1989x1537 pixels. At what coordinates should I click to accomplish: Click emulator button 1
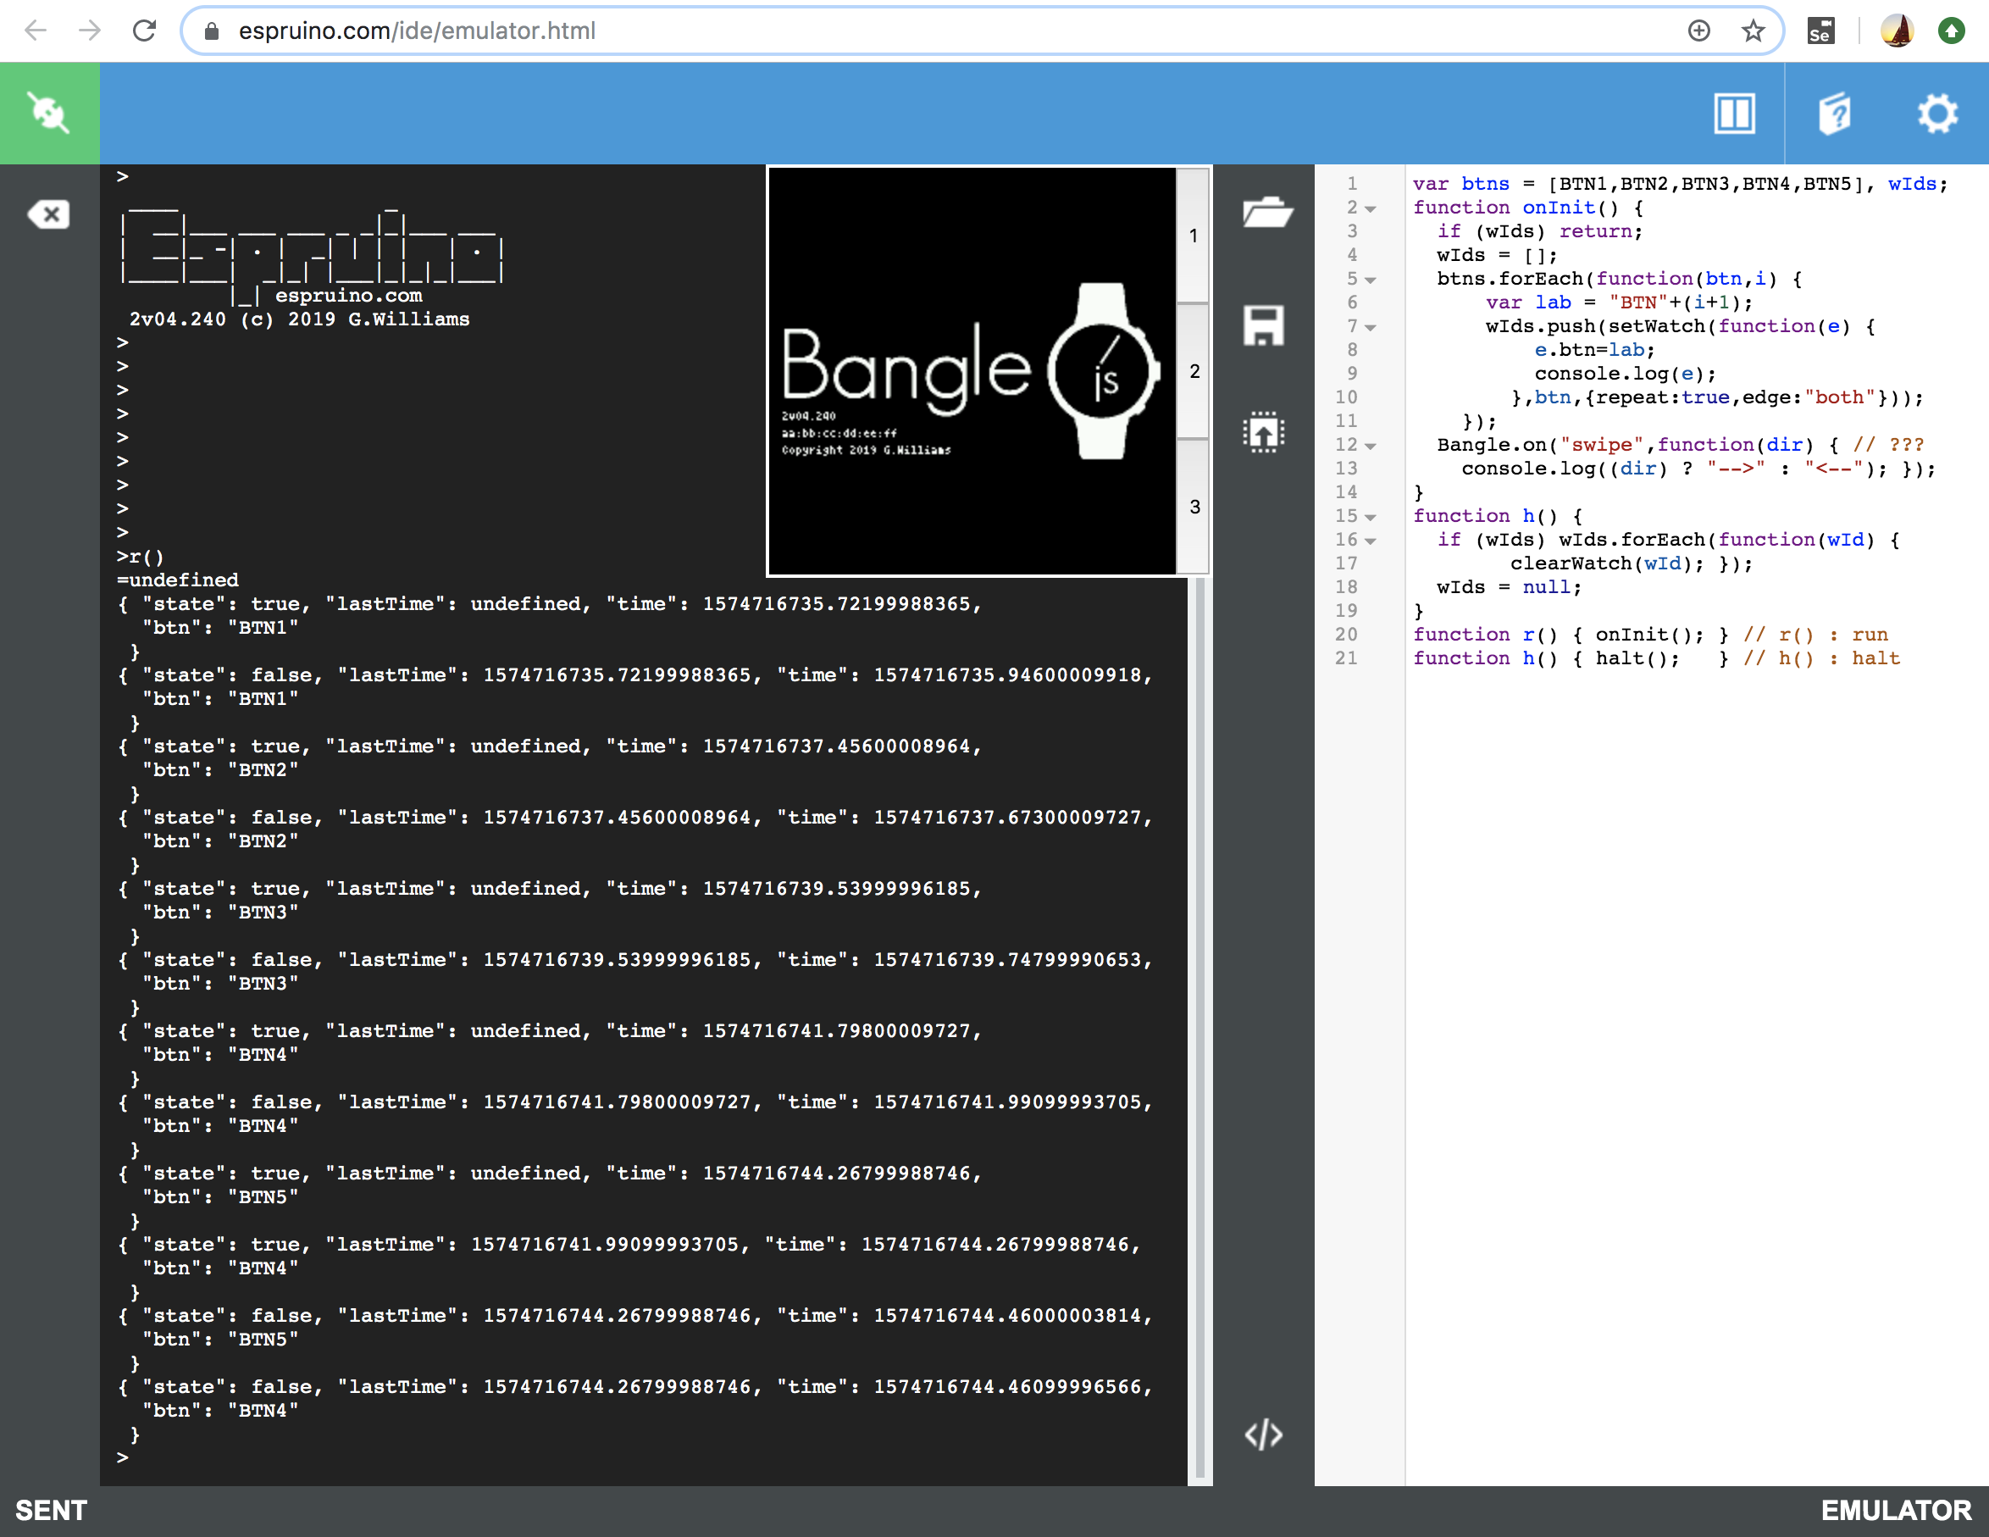tap(1193, 235)
